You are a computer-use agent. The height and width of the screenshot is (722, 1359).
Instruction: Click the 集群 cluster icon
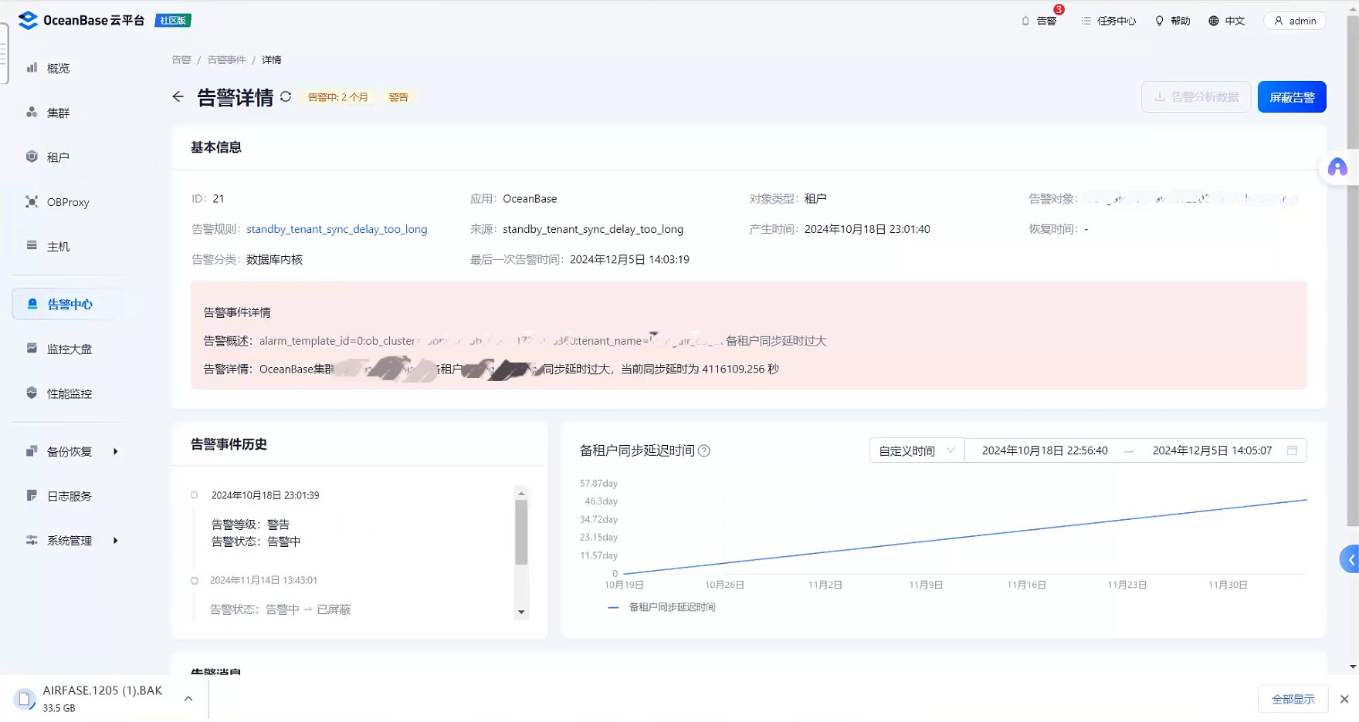[32, 112]
